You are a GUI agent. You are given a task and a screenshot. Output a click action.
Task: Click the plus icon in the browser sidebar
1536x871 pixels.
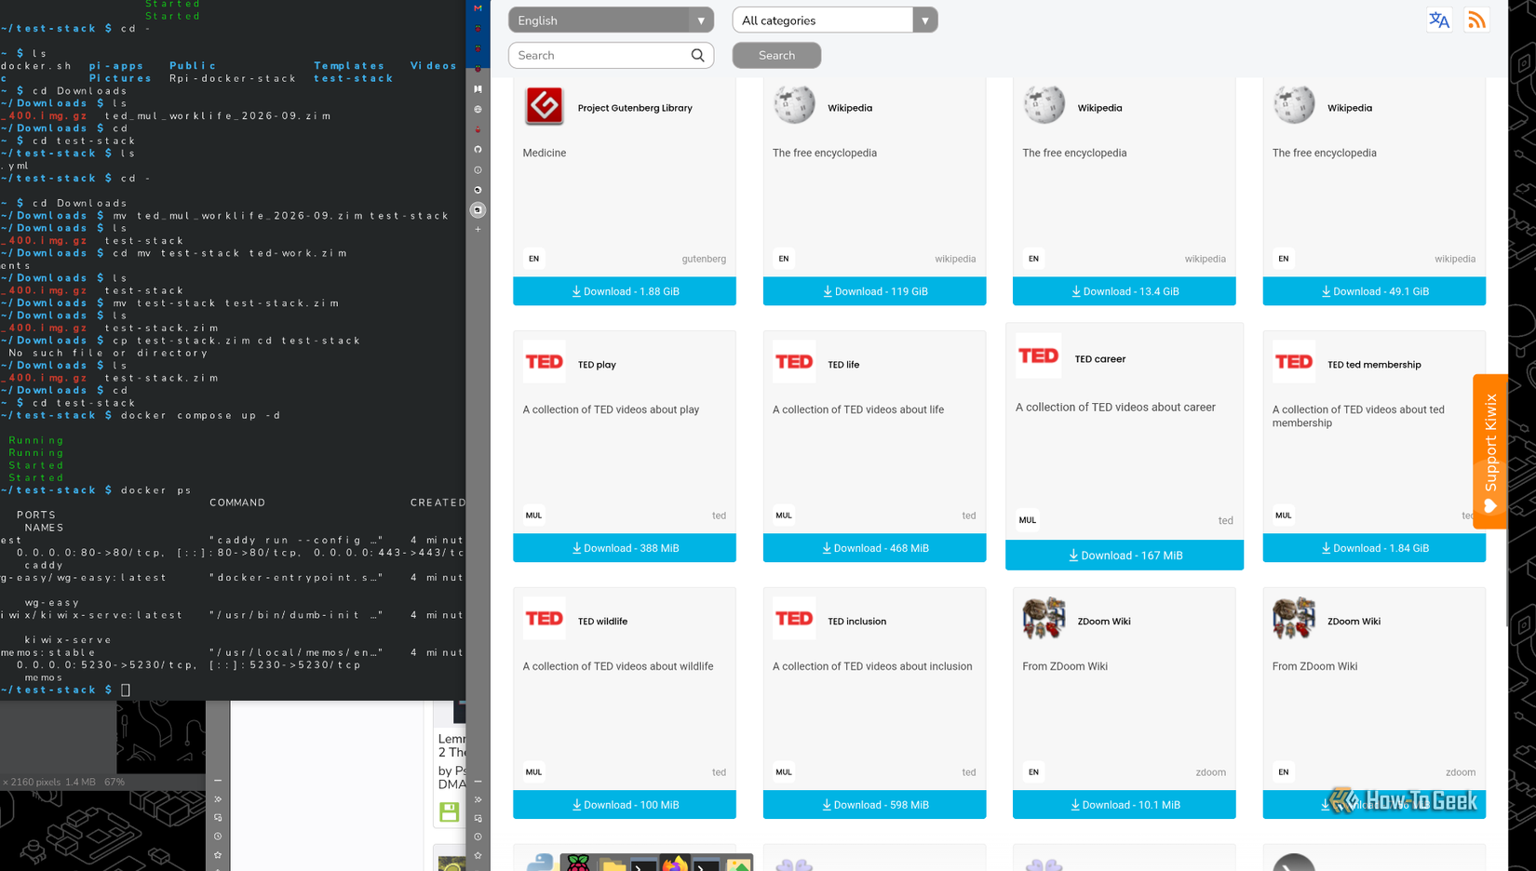[x=478, y=229]
